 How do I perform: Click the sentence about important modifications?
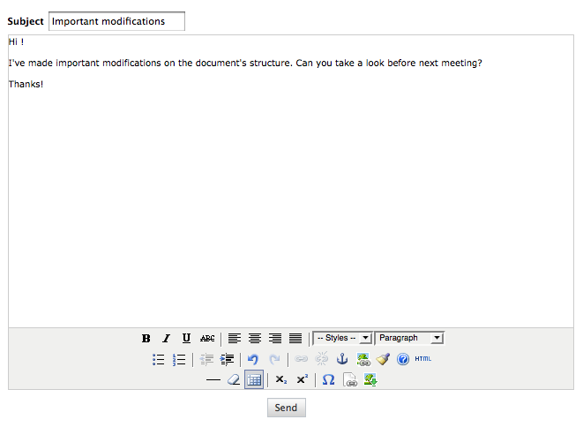pos(245,63)
